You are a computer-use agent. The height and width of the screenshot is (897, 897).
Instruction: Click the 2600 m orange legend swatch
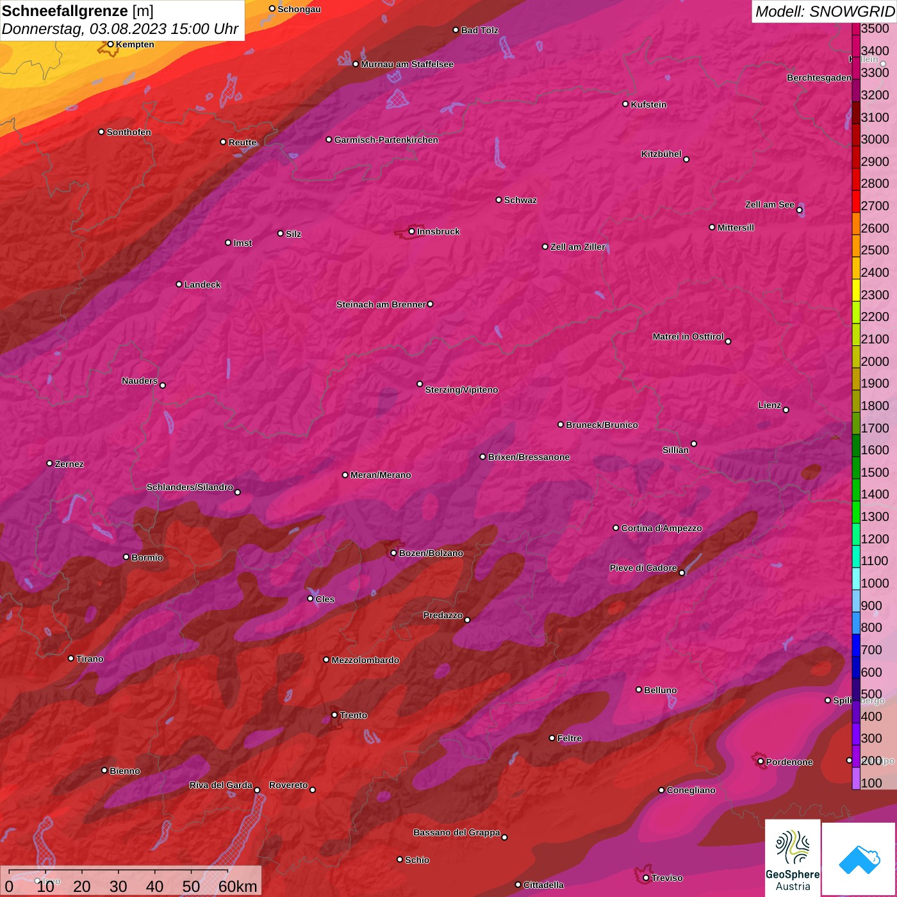coord(856,224)
